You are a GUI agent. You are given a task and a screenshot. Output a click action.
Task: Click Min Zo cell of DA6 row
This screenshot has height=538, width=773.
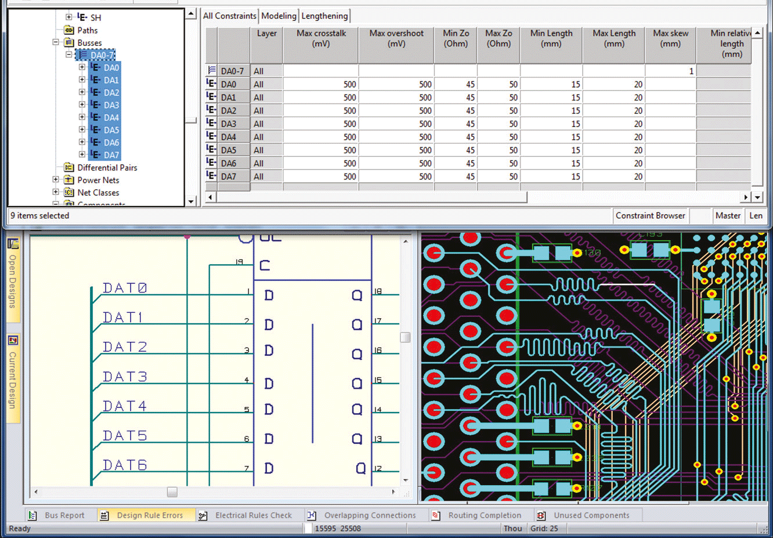pyautogui.click(x=456, y=163)
